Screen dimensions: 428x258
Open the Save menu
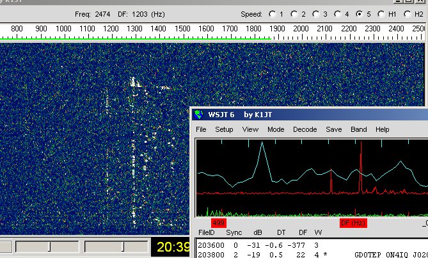334,129
